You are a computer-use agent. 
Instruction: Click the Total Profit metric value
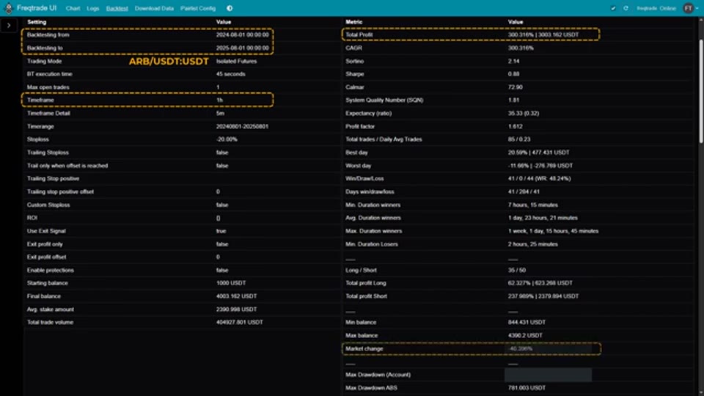click(543, 34)
